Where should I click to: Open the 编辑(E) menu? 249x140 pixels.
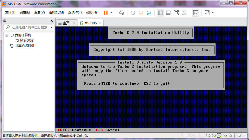[x=25, y=12]
